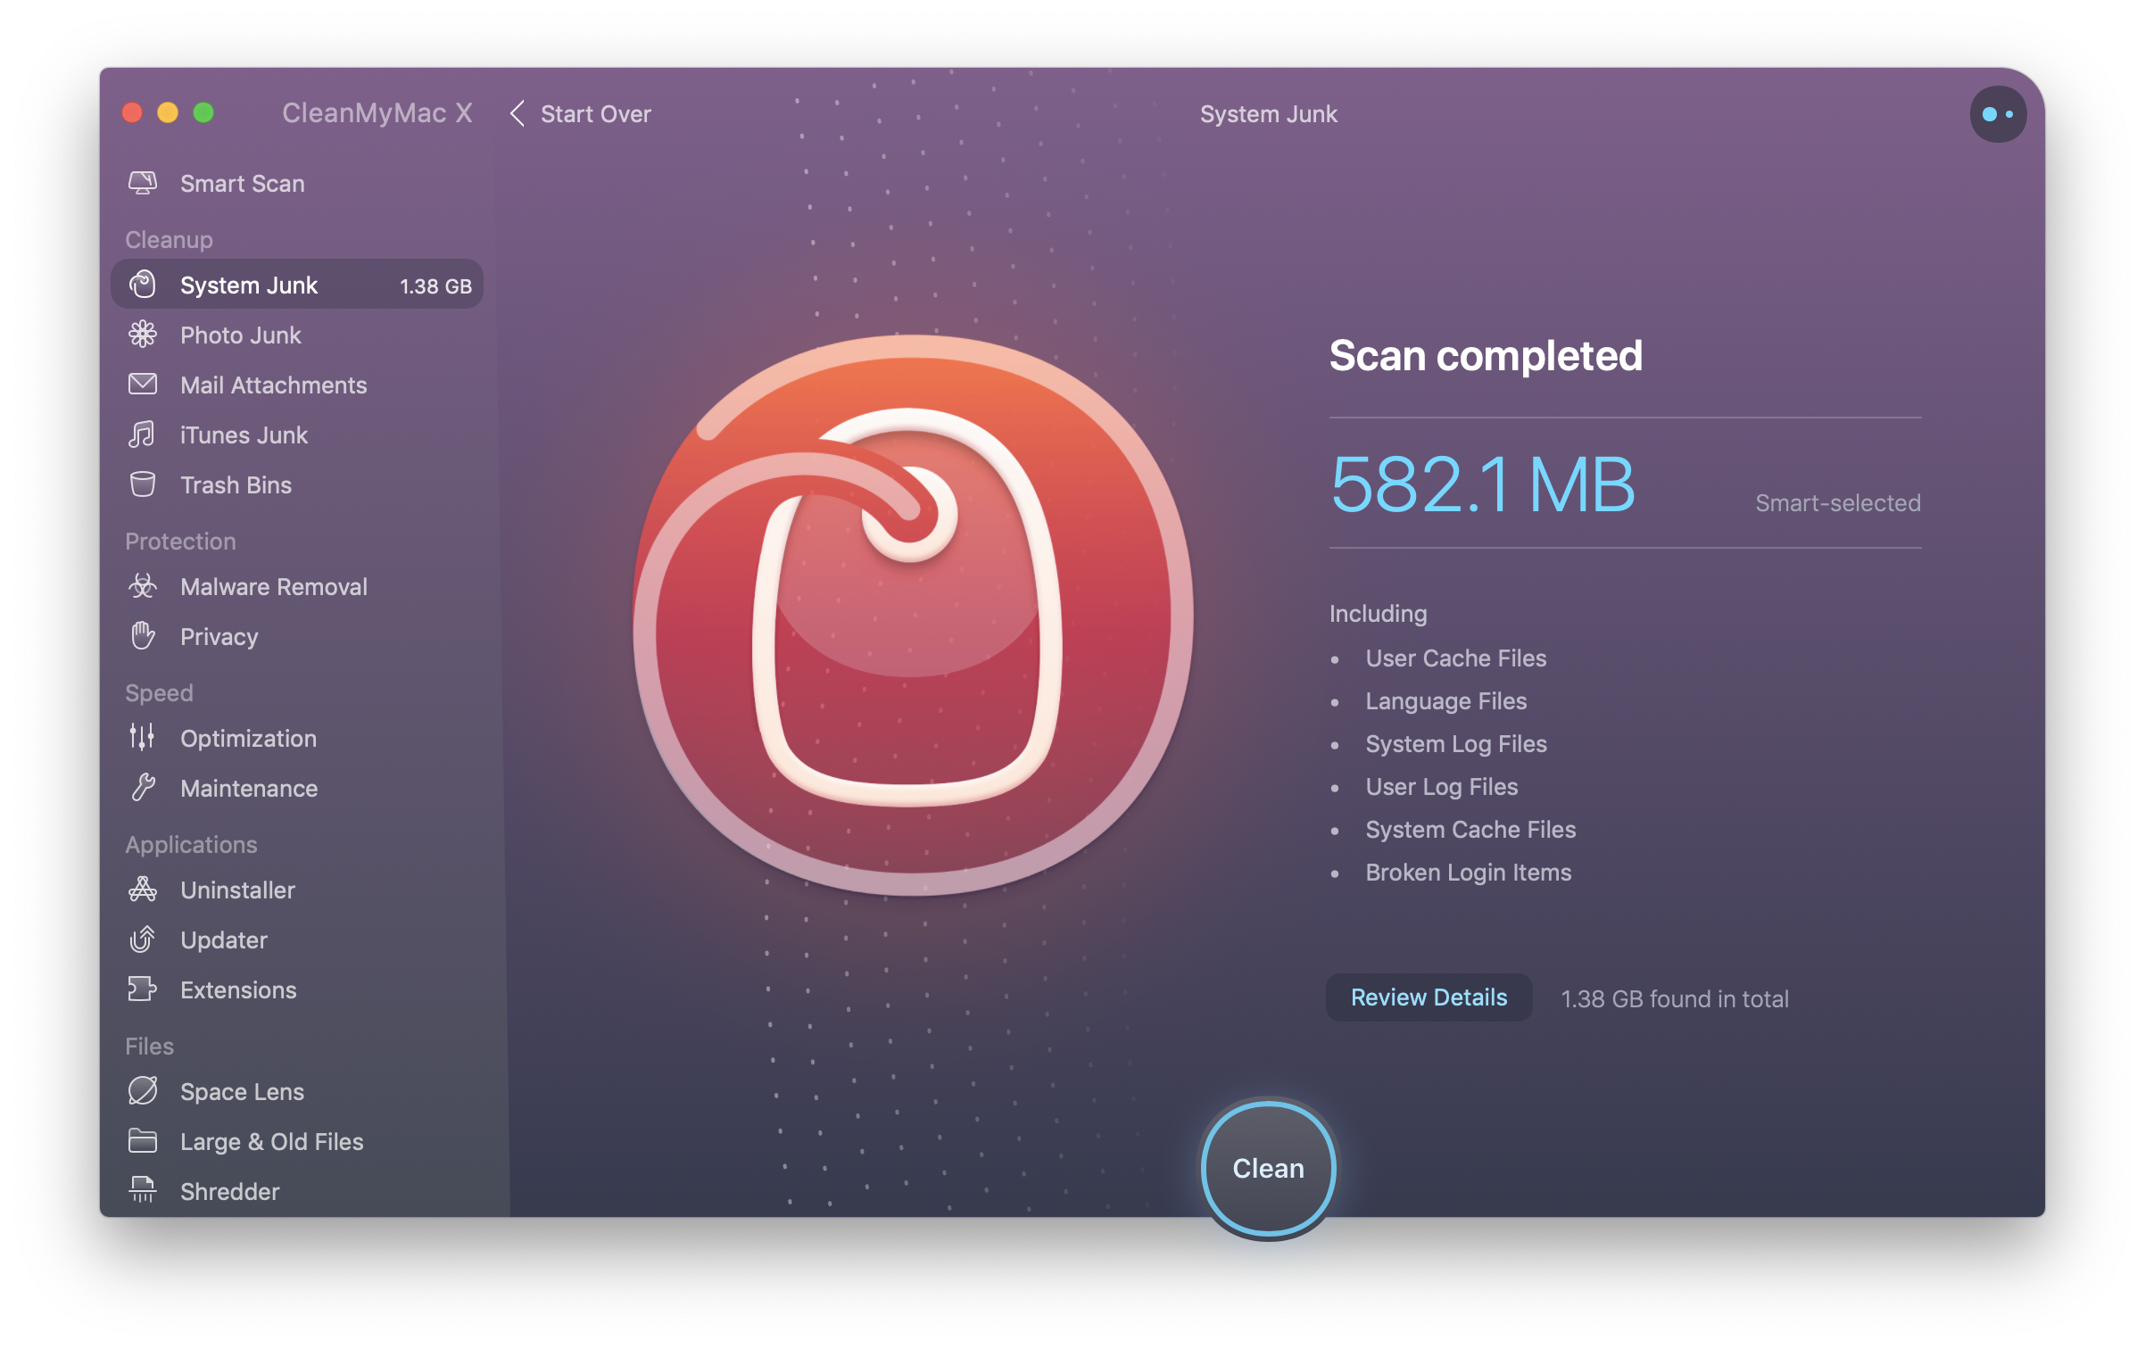Viewport: 2145px width, 1349px height.
Task: Open the Uninstaller under Applications
Action: (x=237, y=890)
